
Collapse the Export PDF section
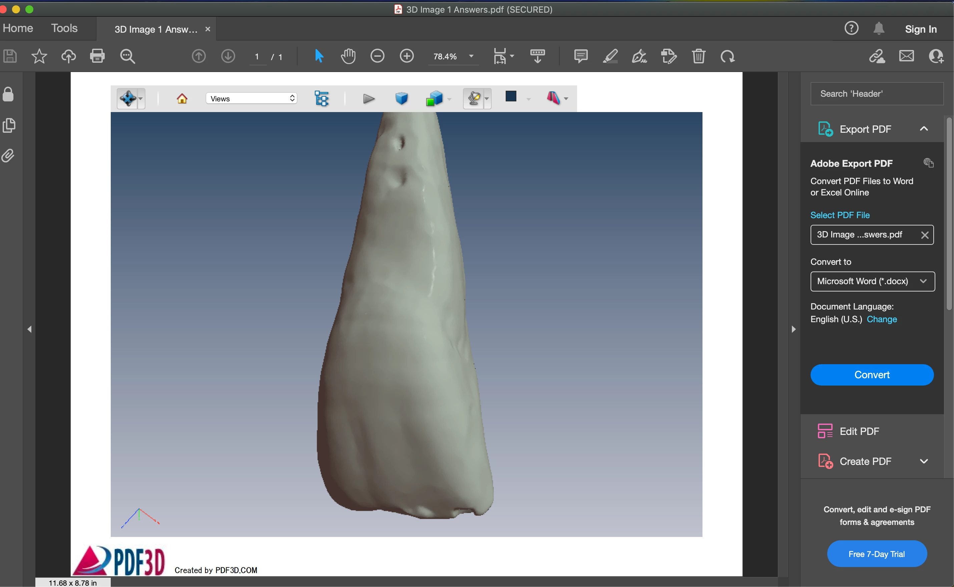point(924,129)
